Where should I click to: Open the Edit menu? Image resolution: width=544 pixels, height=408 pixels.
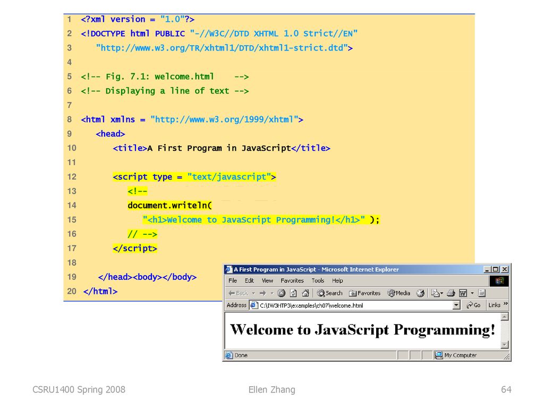tap(249, 280)
